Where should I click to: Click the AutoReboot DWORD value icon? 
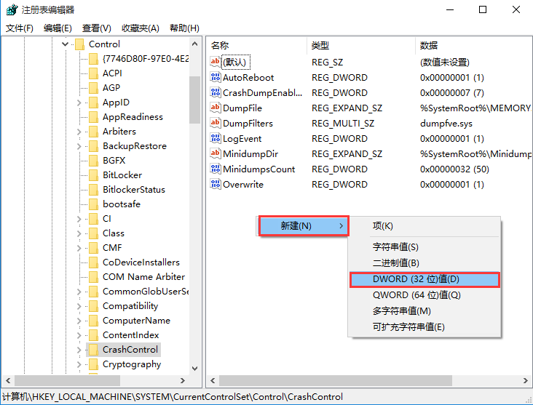pos(216,78)
